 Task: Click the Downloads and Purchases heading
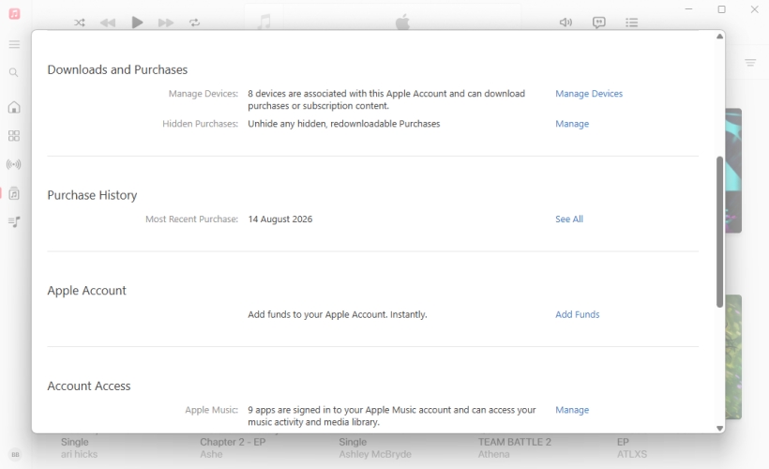[x=117, y=69]
